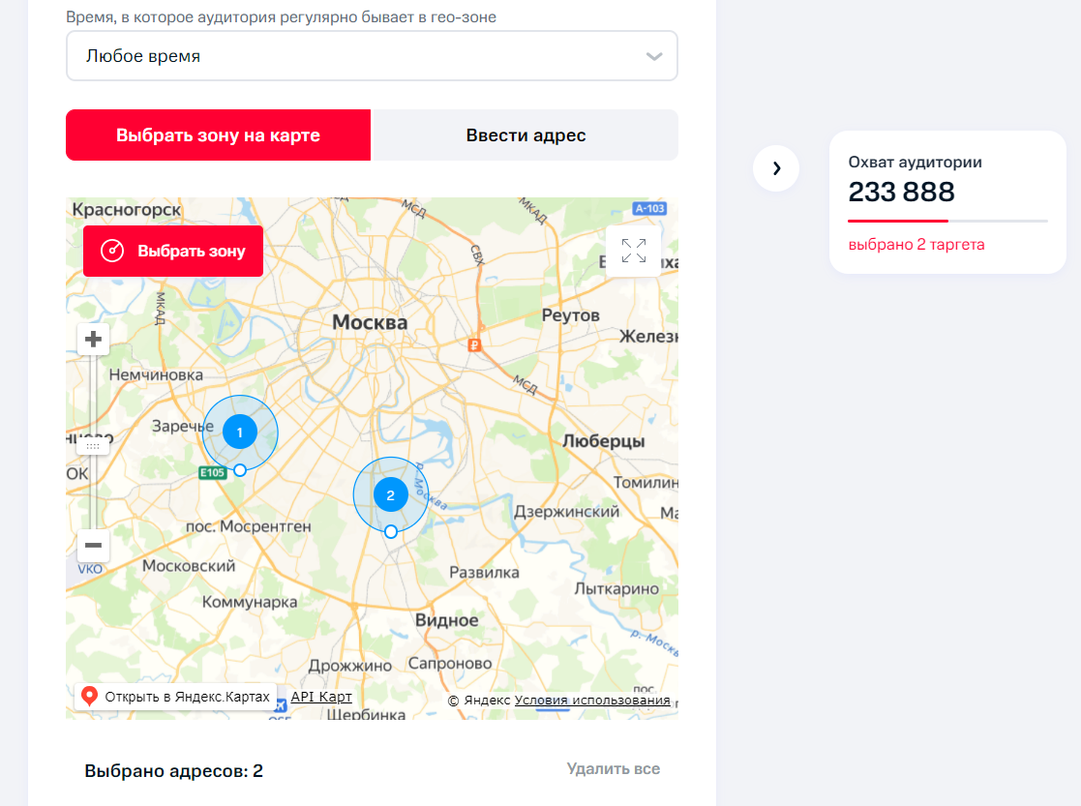Screen dimensions: 1081x806
Task: Click the fullscreen expand icon on the map
Action: [x=634, y=251]
